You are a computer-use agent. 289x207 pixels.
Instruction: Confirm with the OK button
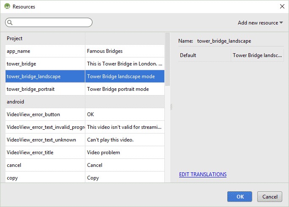(240, 197)
